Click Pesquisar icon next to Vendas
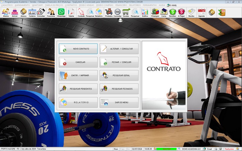The height and width of the screenshot is (151, 242). coord(135,12)
